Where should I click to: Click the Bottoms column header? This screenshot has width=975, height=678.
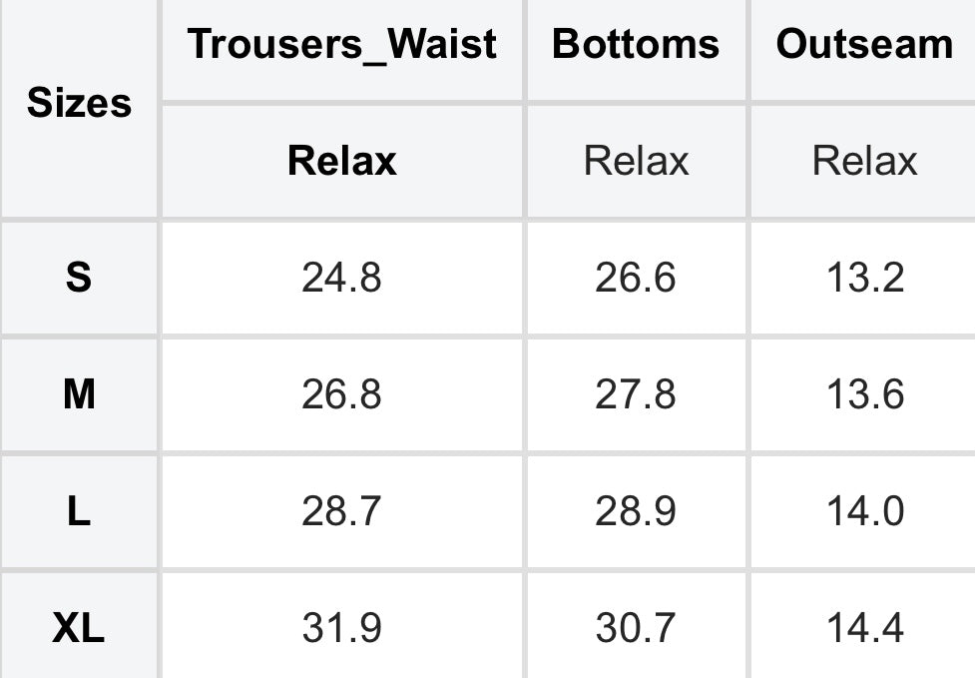pos(636,45)
